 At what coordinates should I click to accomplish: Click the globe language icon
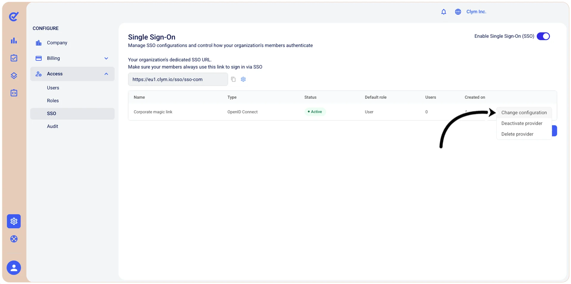458,12
